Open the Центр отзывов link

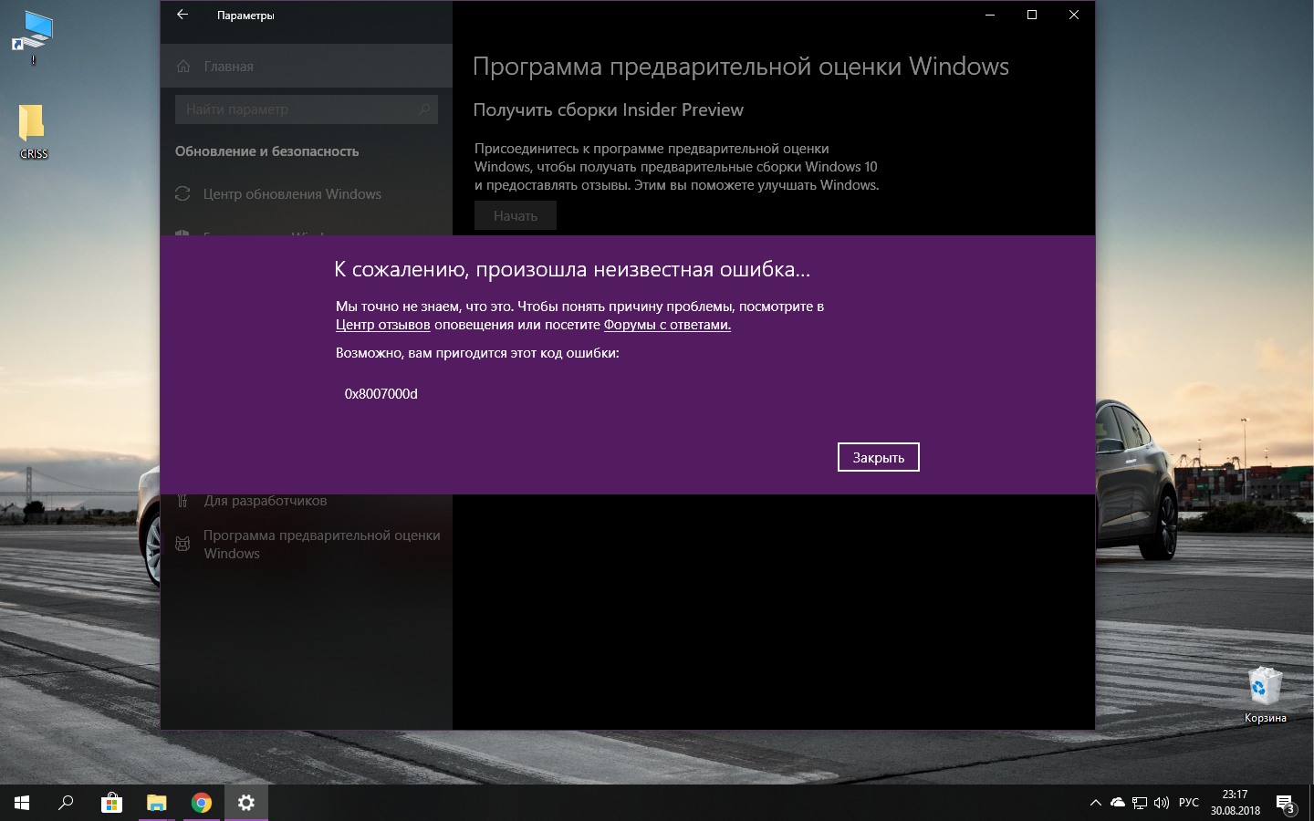pyautogui.click(x=382, y=325)
